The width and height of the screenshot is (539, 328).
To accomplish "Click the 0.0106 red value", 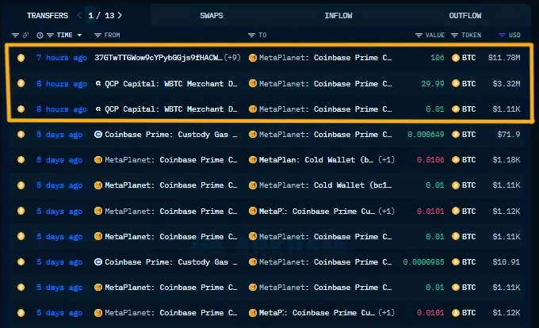I will click(430, 160).
